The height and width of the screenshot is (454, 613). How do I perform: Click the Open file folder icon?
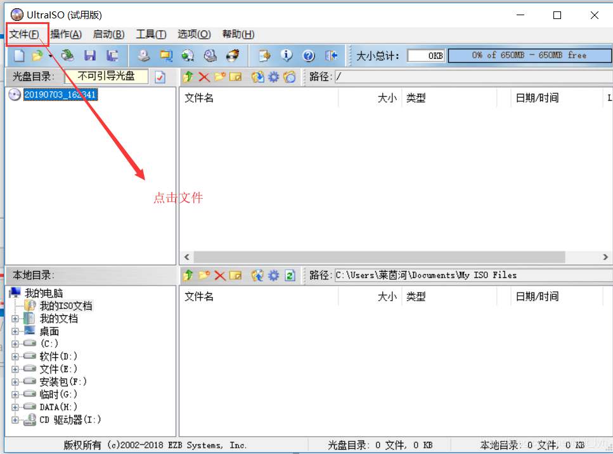click(37, 56)
